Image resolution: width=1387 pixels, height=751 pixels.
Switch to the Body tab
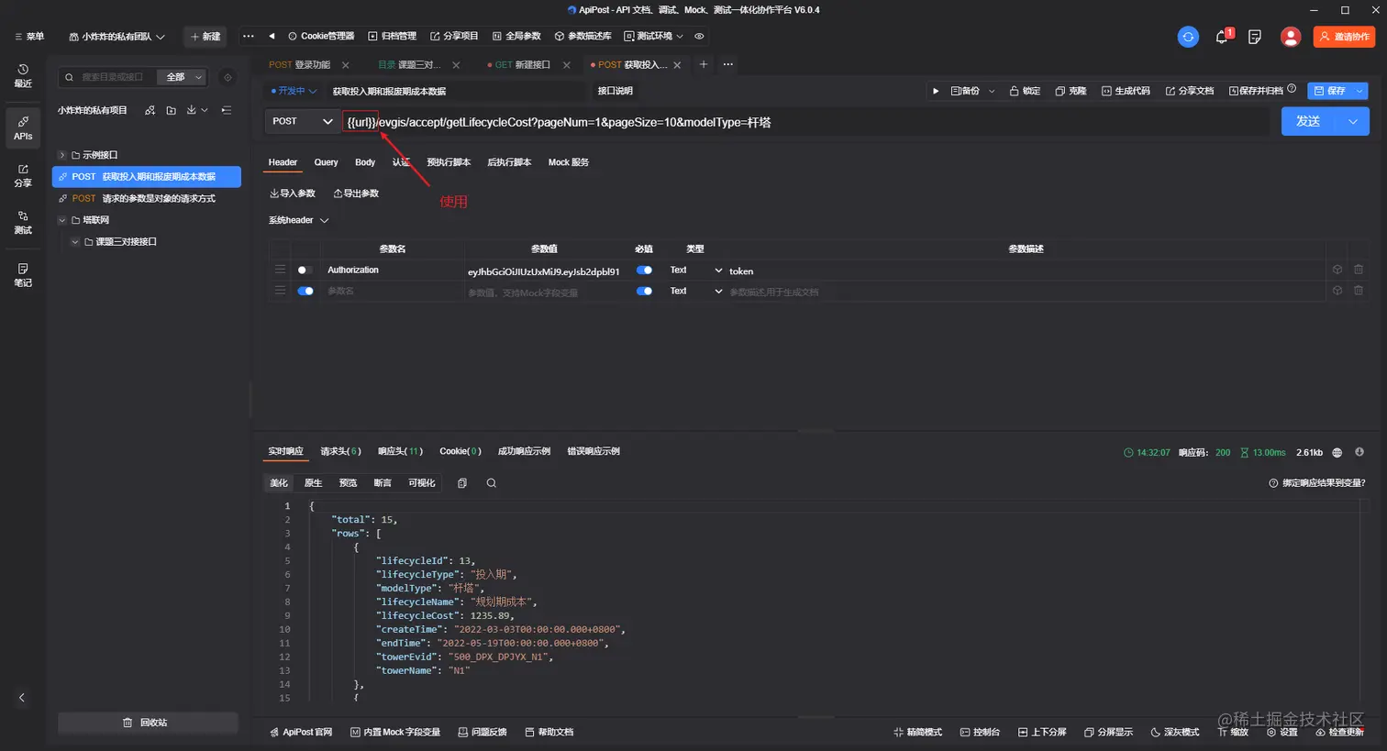tap(365, 162)
